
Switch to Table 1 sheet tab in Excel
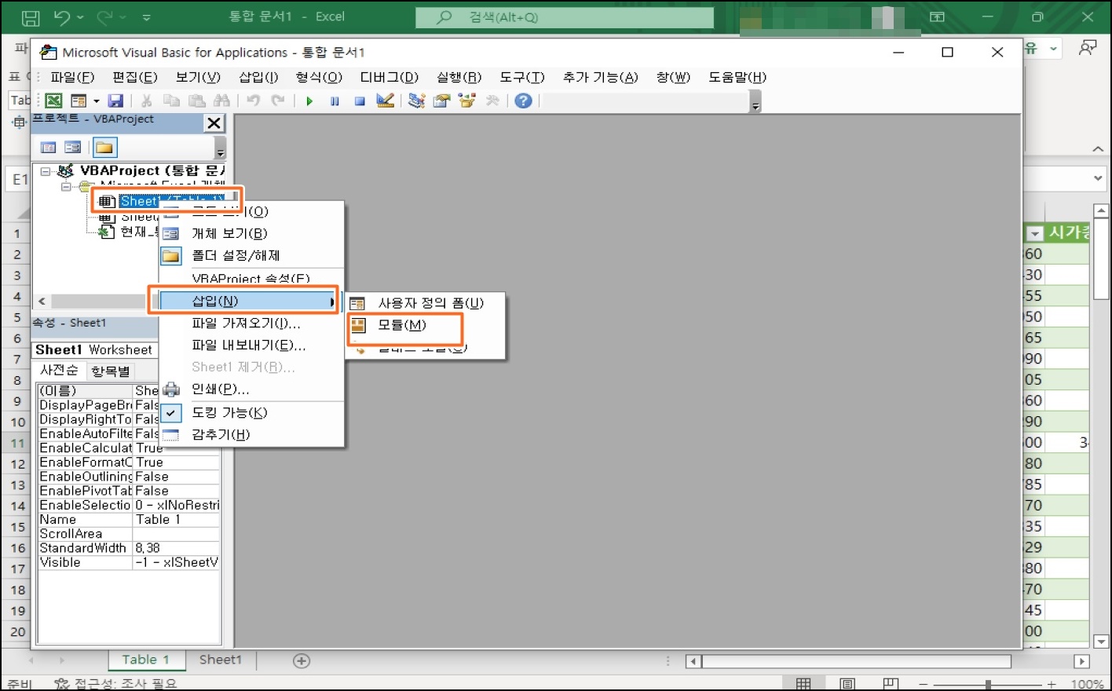coord(146,660)
